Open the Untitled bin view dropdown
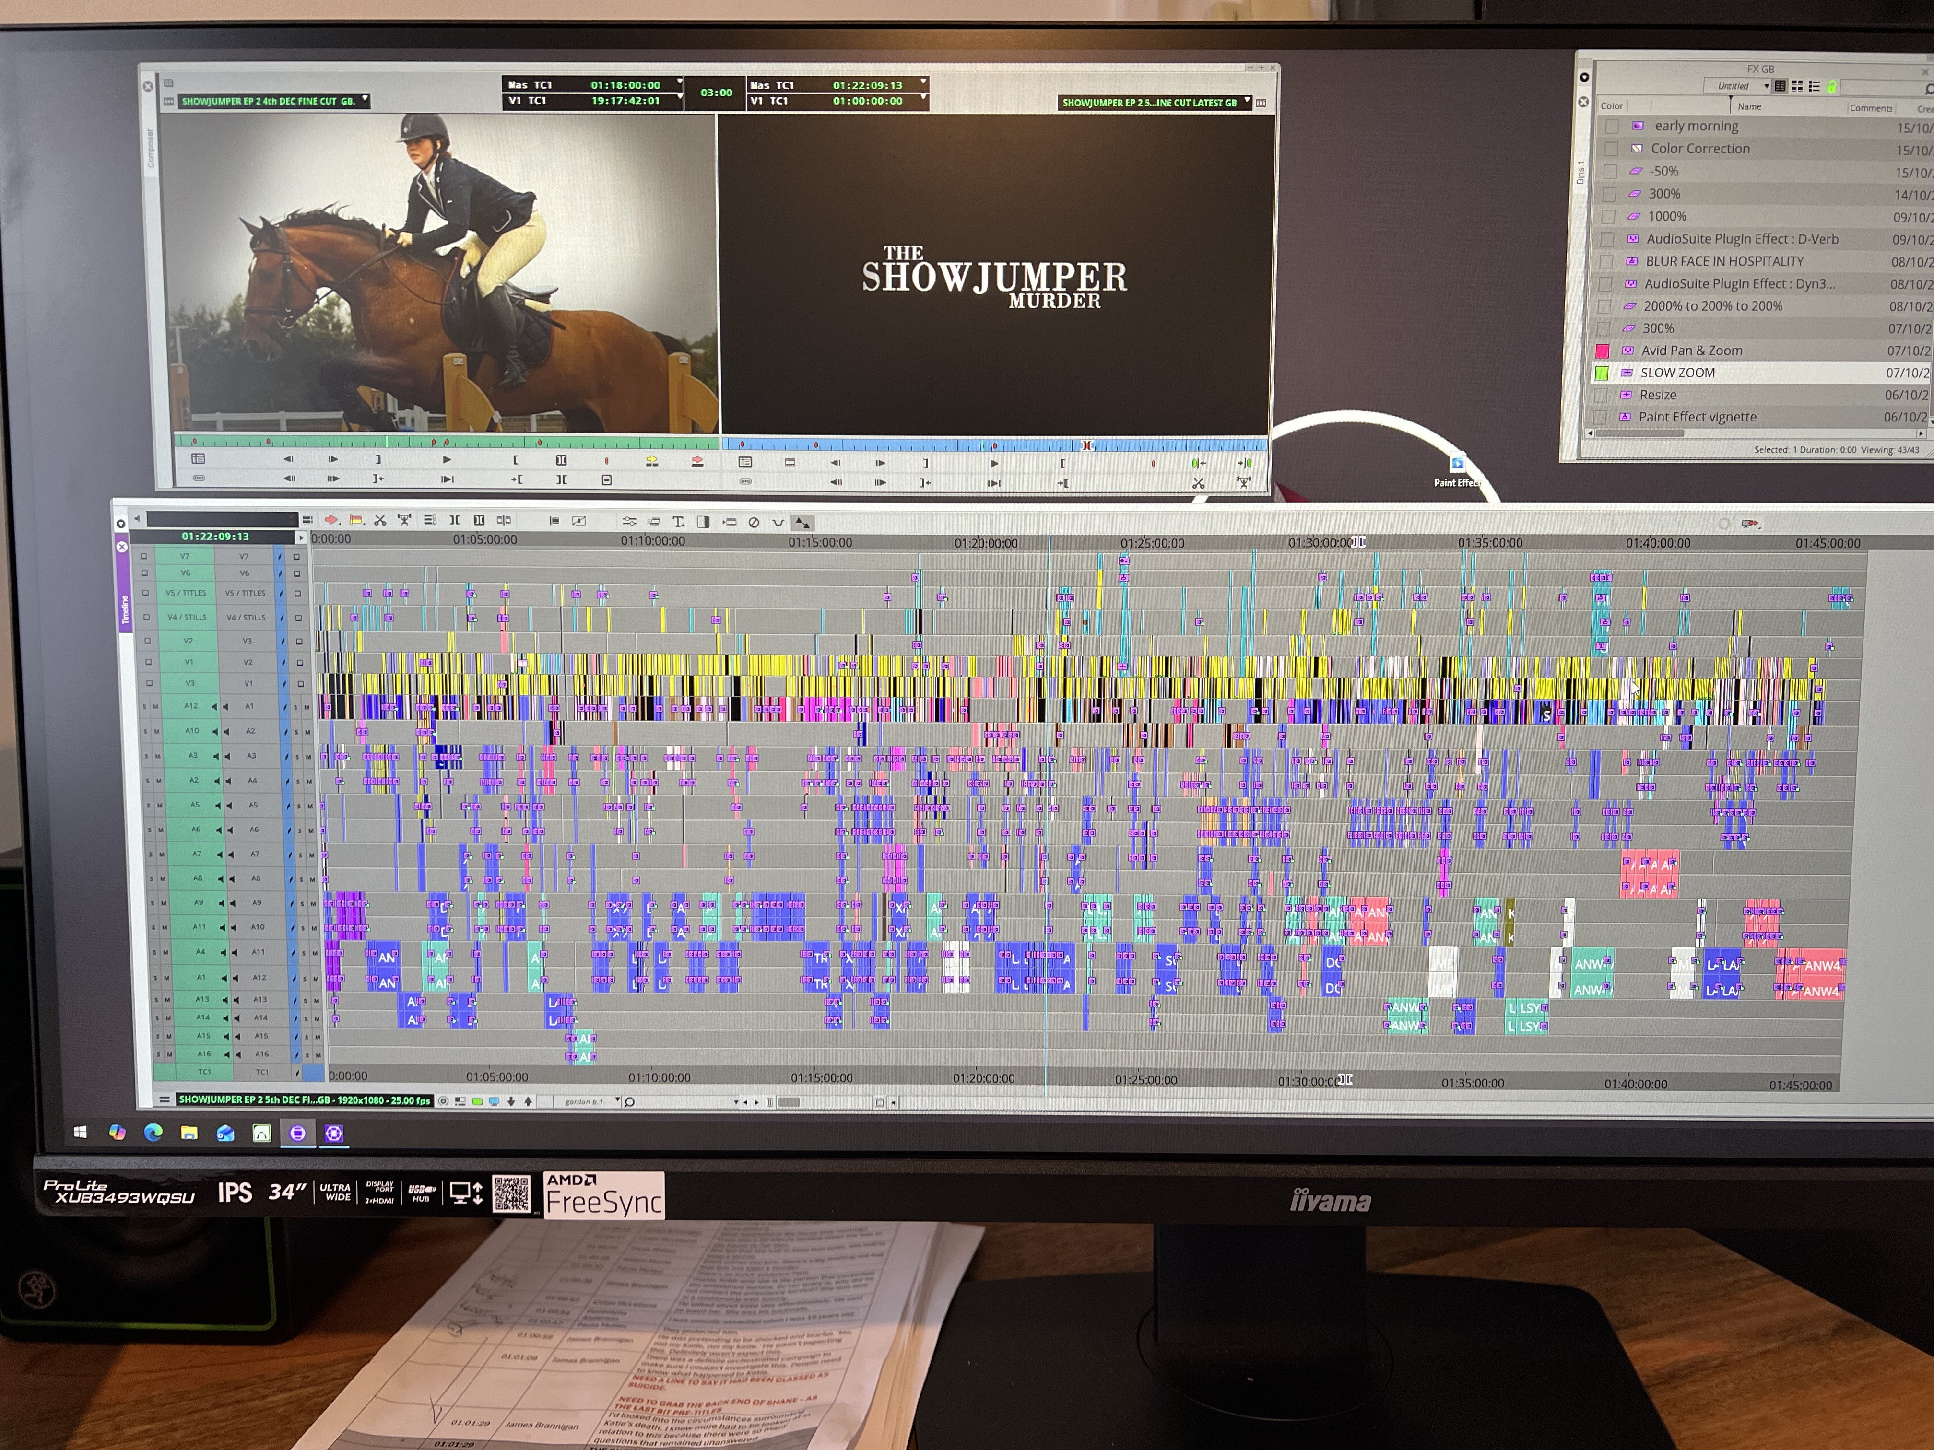The height and width of the screenshot is (1450, 1934). (1738, 86)
